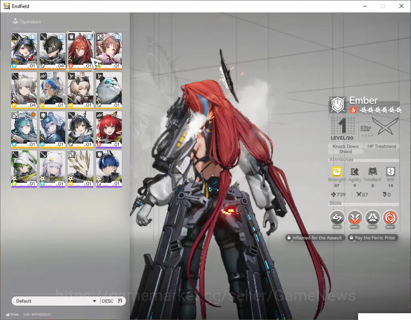Click the Knock Down tag
This screenshot has height=320, width=411.
[345, 146]
